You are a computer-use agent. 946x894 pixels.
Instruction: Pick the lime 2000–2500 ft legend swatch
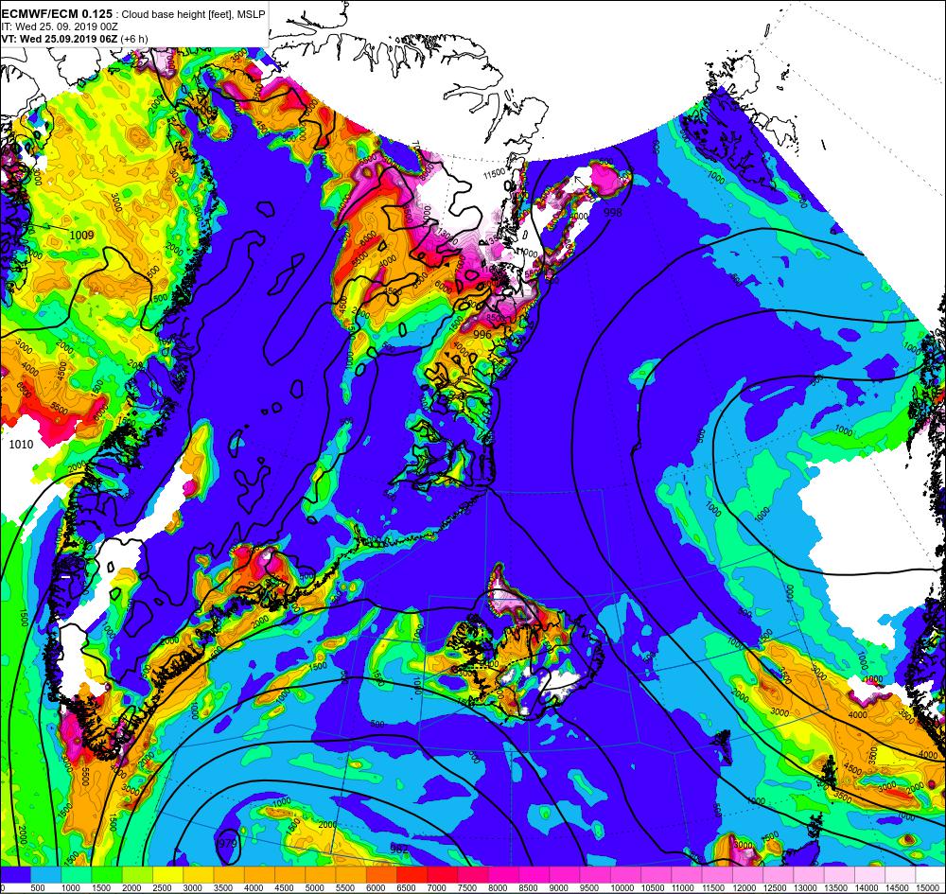(x=137, y=875)
